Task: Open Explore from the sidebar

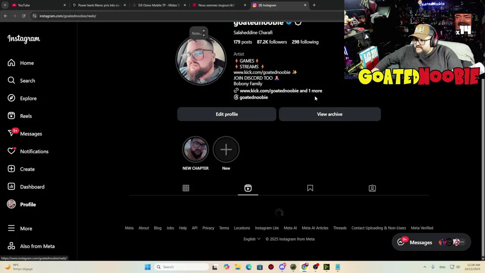Action: 22,98
